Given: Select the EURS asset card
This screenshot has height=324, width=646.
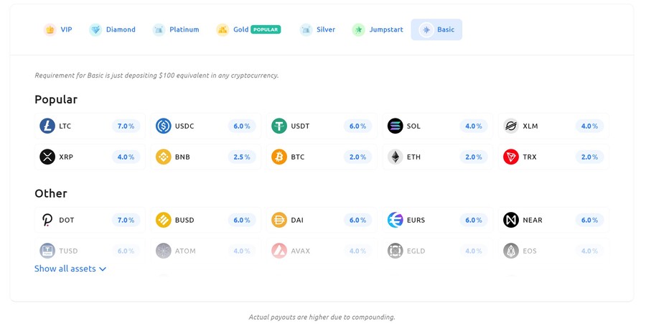Looking at the screenshot, I should [438, 221].
